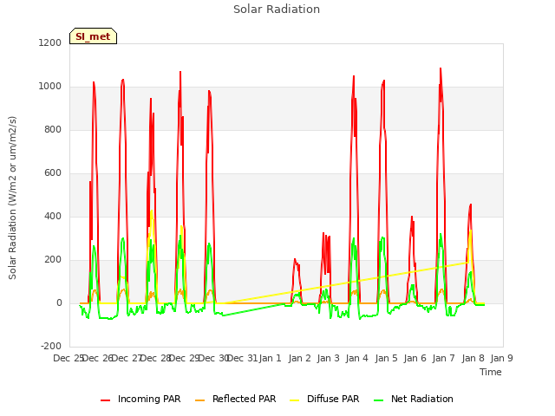Click the 400 y-axis tick label
555x416 pixels.
(x=53, y=216)
